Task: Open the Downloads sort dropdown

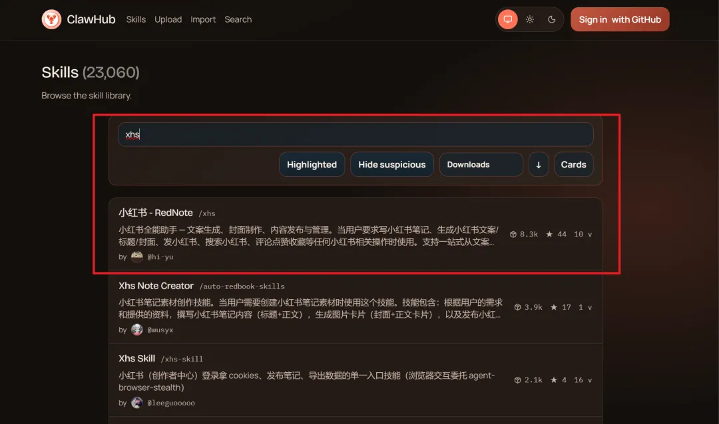Action: point(481,164)
